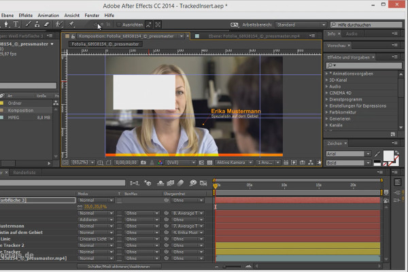Switch to the Renderliste tab
This screenshot has height=272, width=408.
(24, 172)
